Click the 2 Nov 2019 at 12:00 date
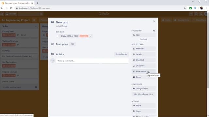The height and width of the screenshot is (117, 209). click(x=70, y=36)
